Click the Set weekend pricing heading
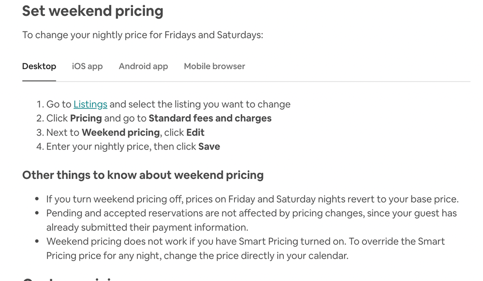 click(93, 11)
